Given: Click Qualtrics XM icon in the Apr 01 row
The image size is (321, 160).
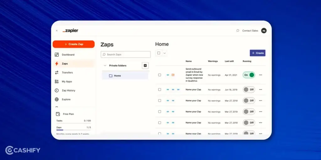Looking at the screenshot, I should [x=168, y=75].
